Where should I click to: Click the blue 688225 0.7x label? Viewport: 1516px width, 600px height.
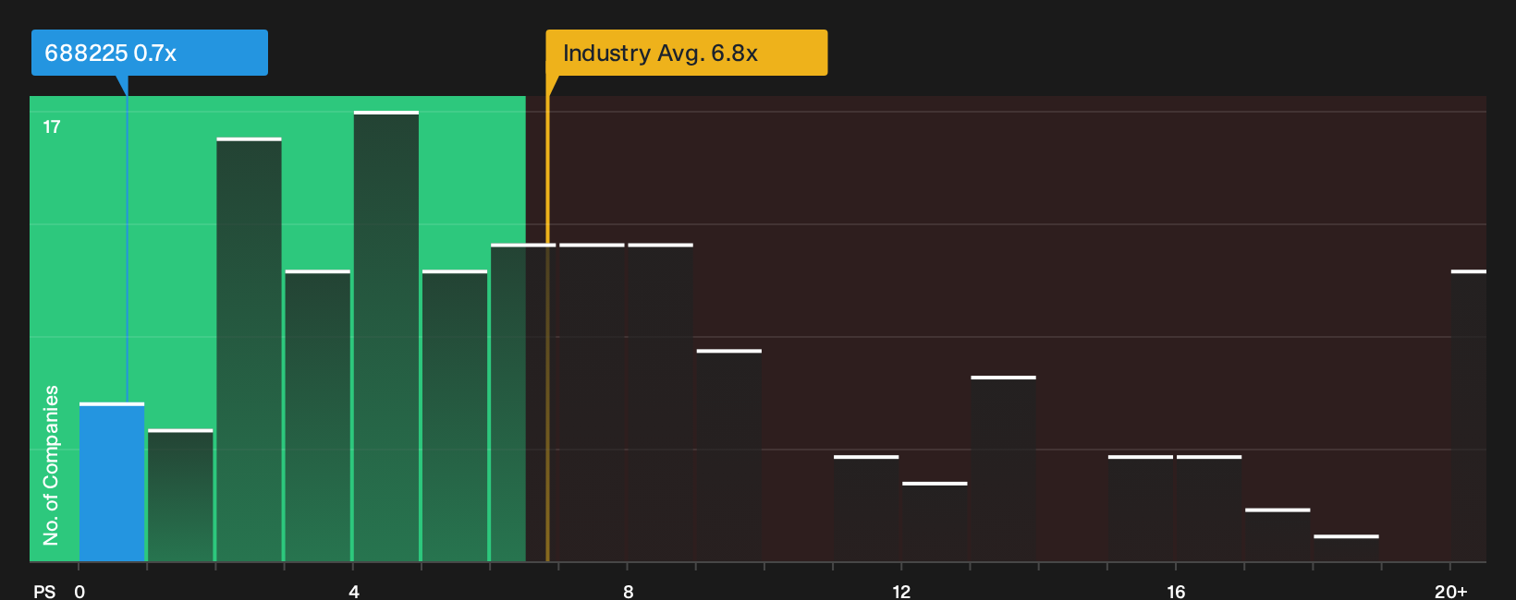pyautogui.click(x=150, y=53)
